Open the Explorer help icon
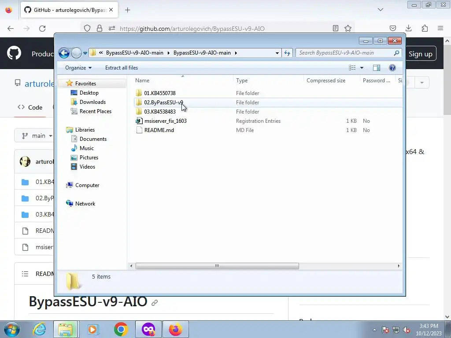The image size is (451, 338). click(392, 68)
